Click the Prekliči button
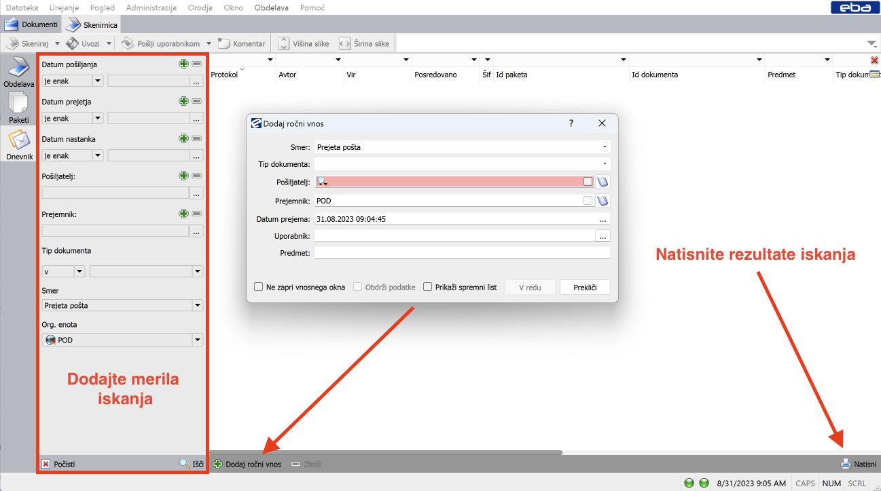This screenshot has height=491, width=881. (584, 288)
